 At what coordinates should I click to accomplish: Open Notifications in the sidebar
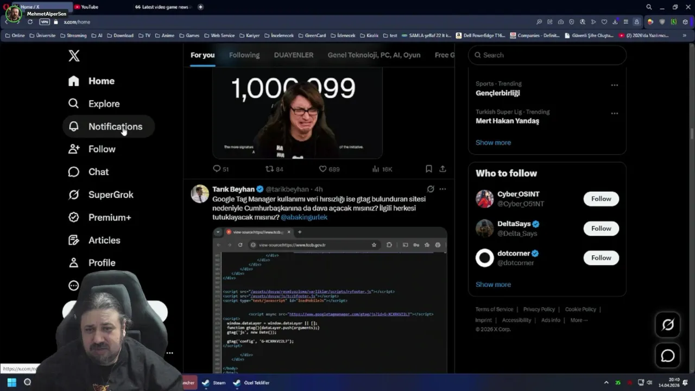[x=109, y=127]
